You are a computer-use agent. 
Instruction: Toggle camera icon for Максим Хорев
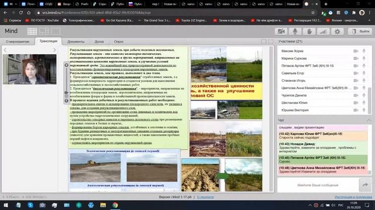click(x=356, y=51)
